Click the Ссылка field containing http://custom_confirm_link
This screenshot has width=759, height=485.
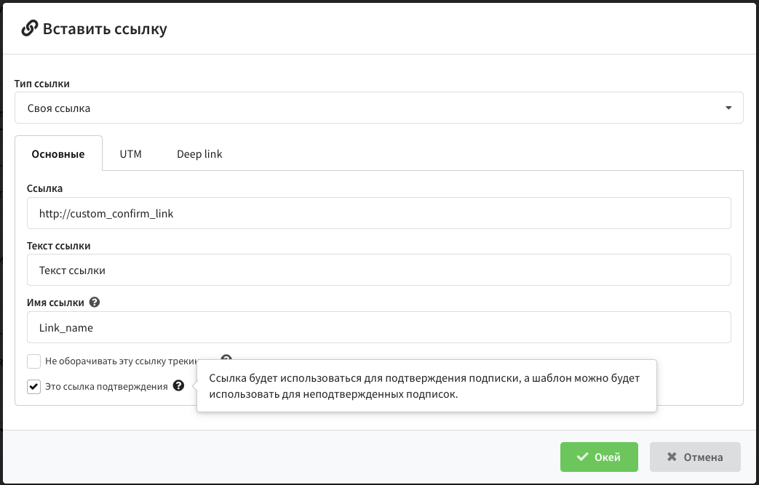[x=378, y=214]
